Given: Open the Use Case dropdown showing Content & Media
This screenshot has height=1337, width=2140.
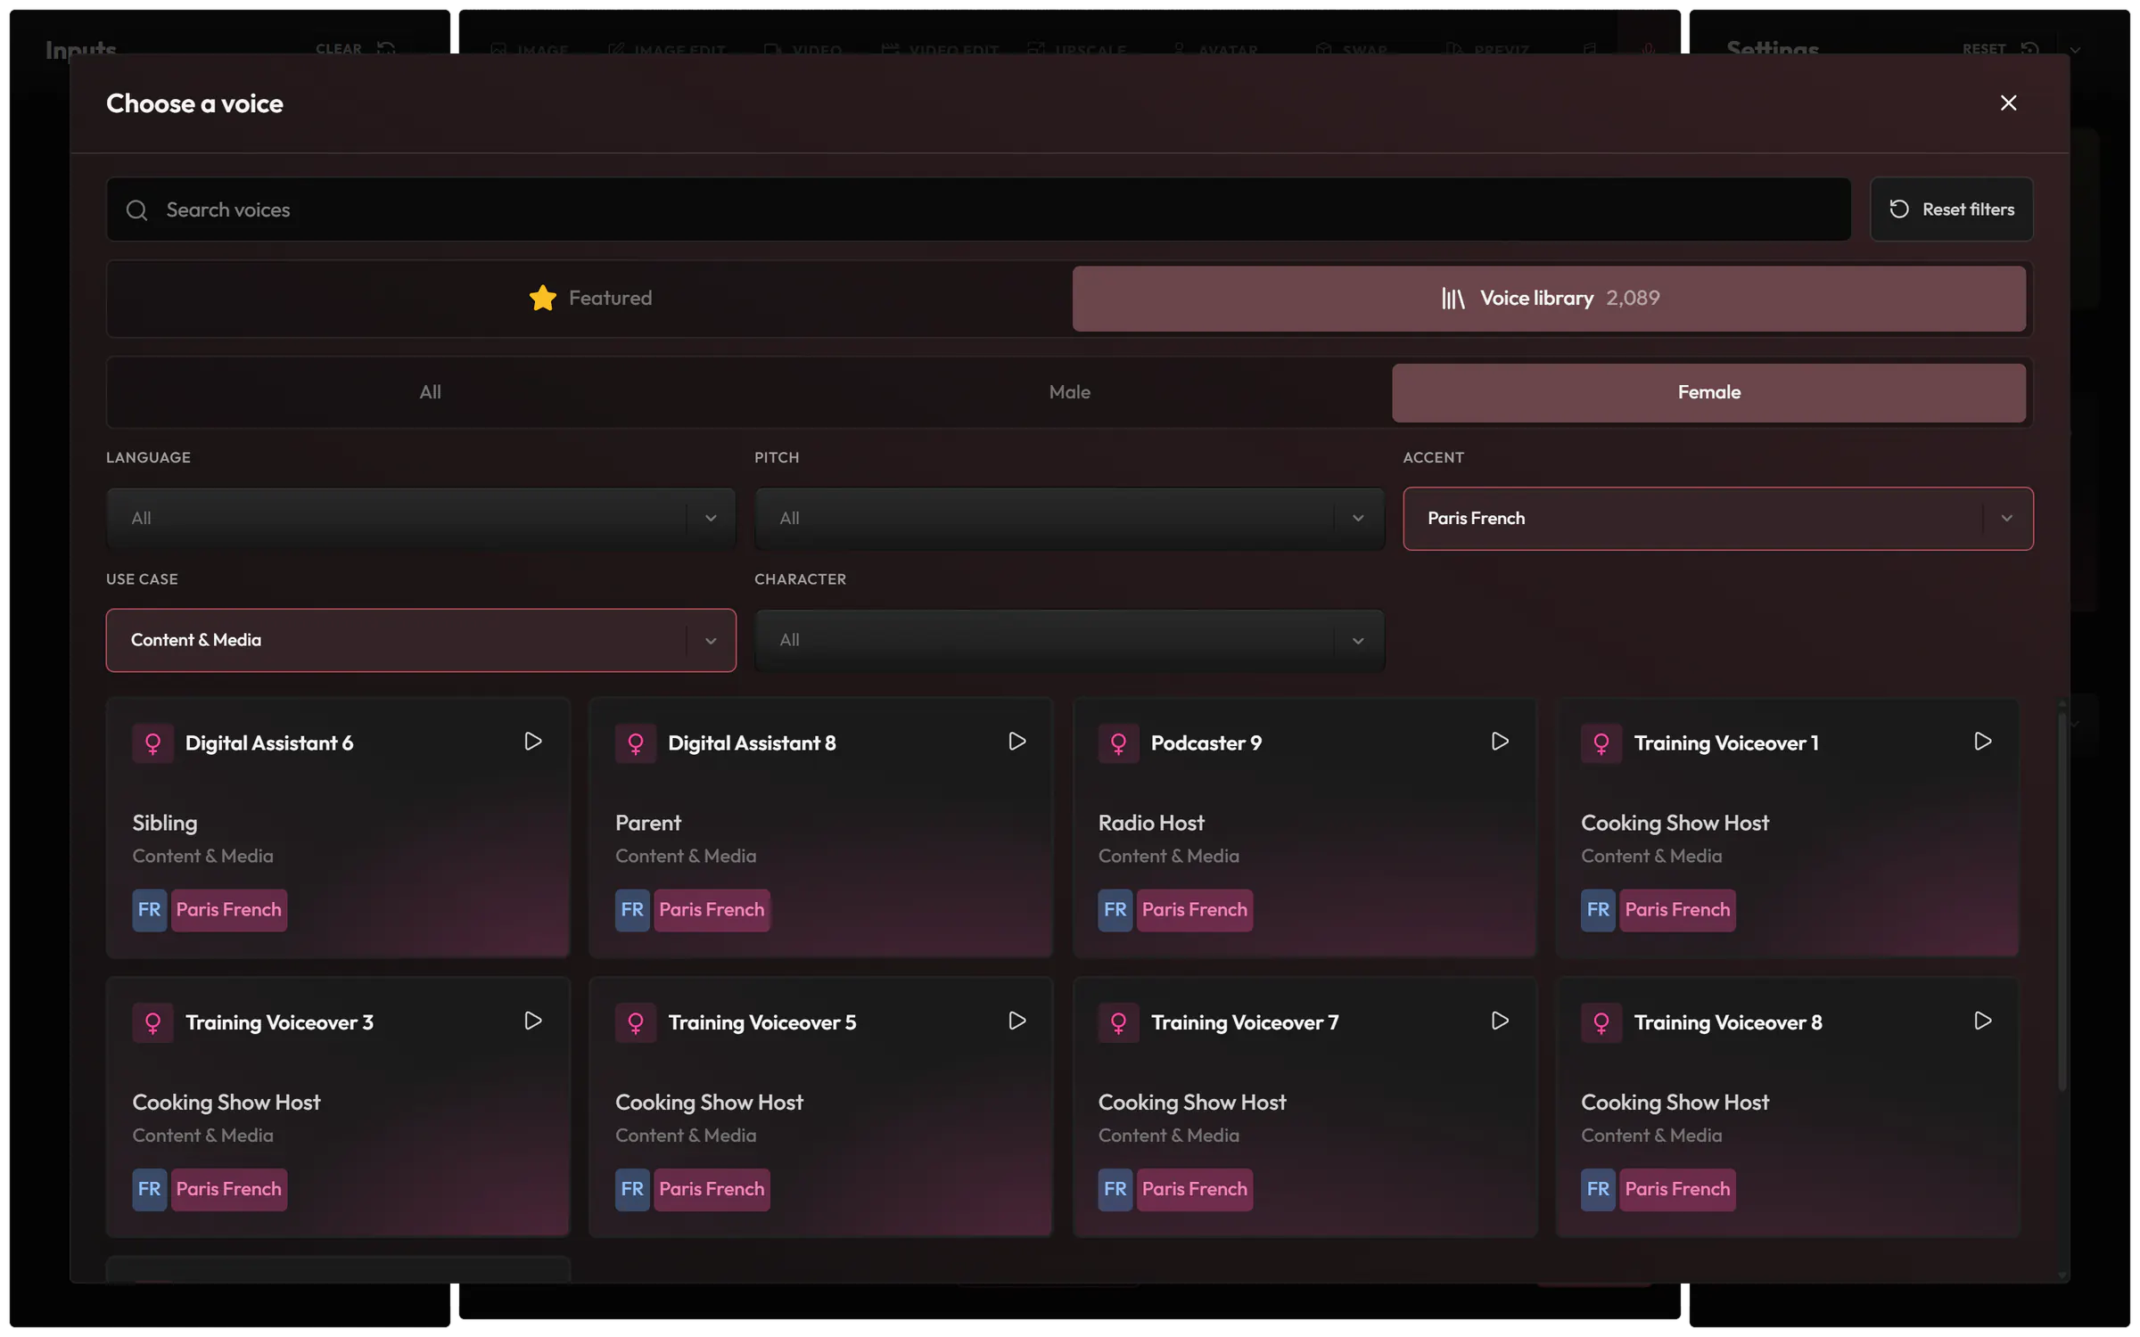Looking at the screenshot, I should pyautogui.click(x=421, y=640).
